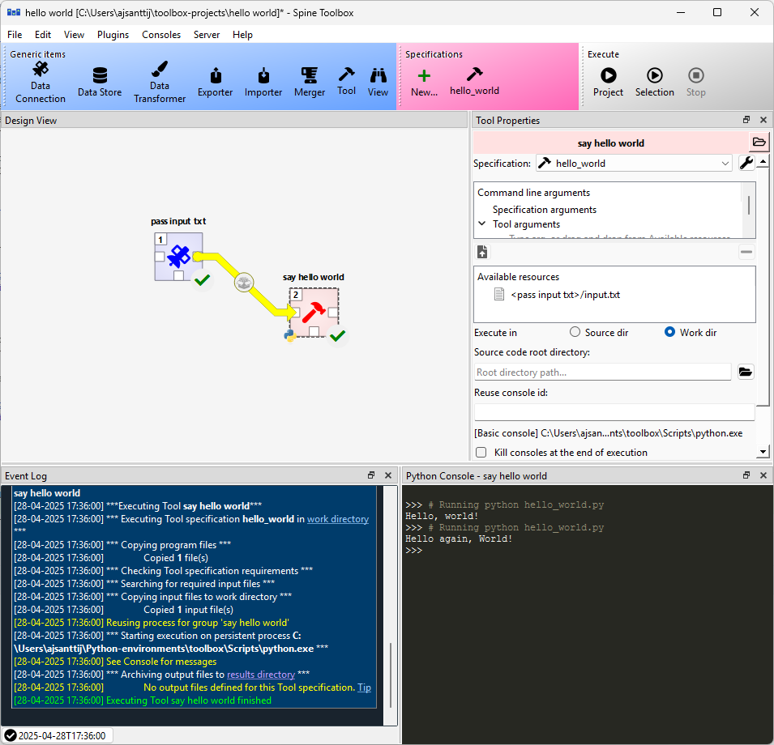774x745 pixels.
Task: Select the Data Connection item icon
Action: click(x=40, y=70)
